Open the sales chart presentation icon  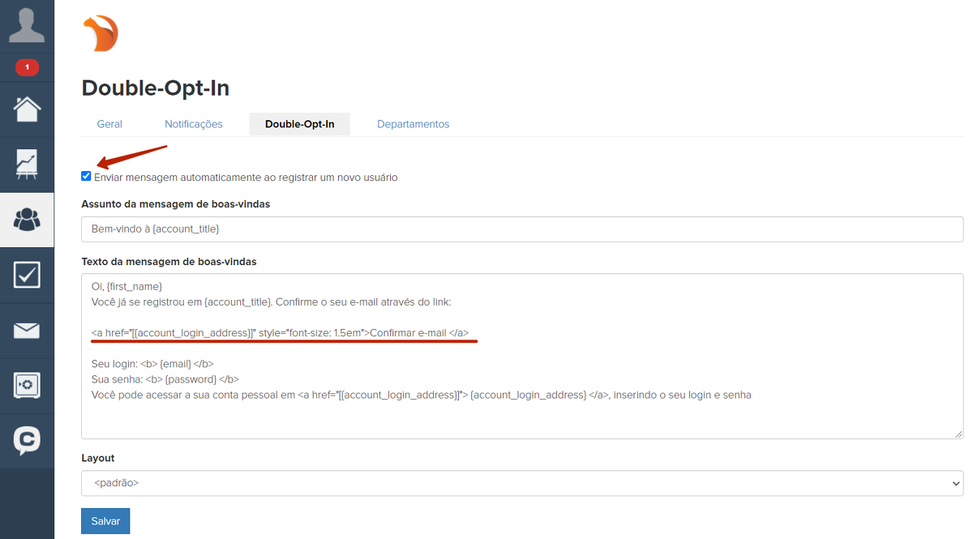27,165
